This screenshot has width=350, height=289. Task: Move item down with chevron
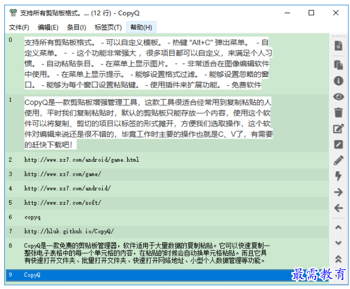point(338,243)
